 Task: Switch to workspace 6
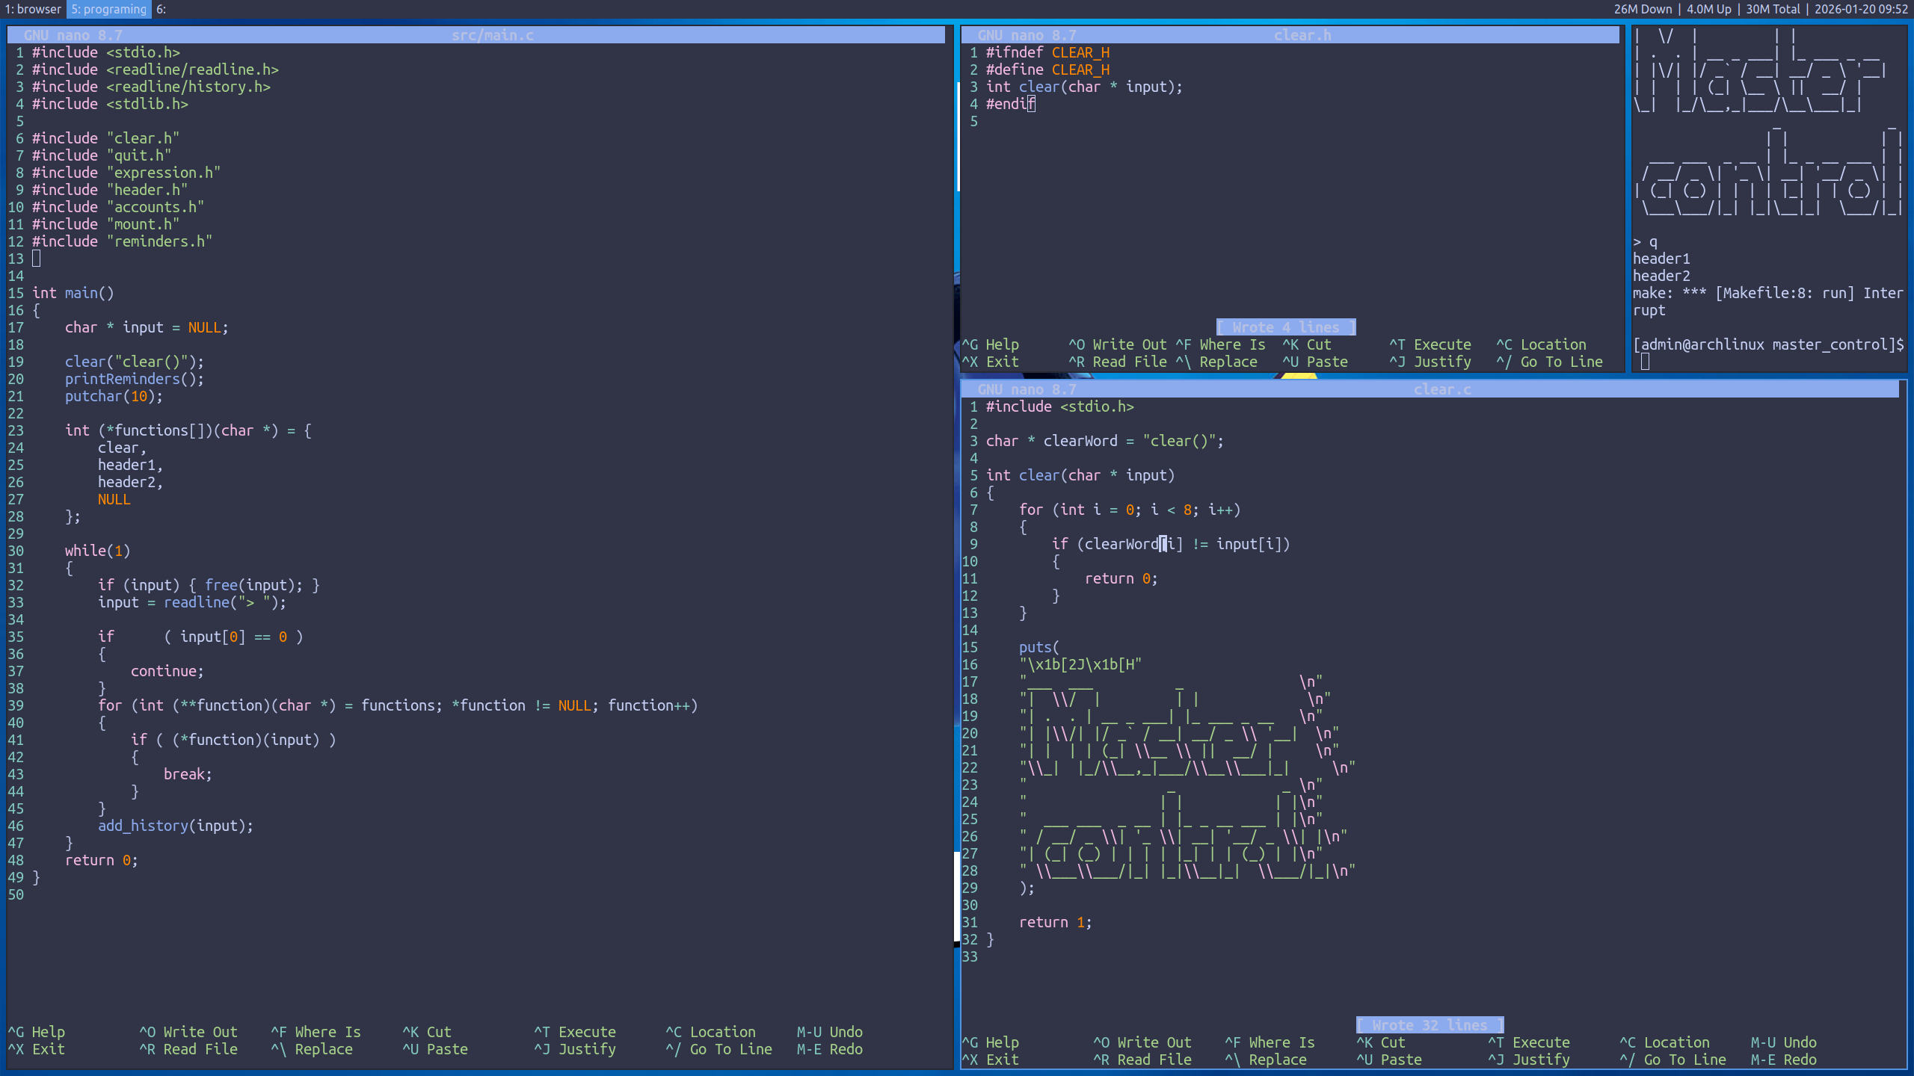pos(161,9)
